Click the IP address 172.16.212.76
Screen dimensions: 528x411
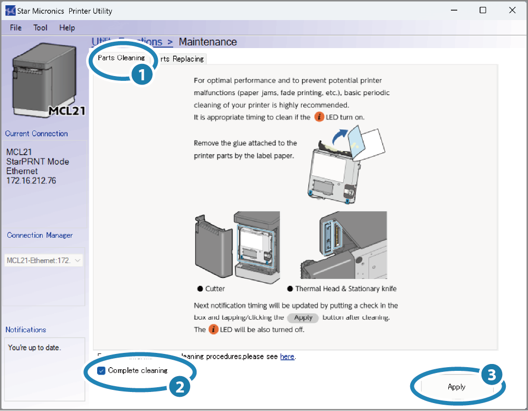31,181
